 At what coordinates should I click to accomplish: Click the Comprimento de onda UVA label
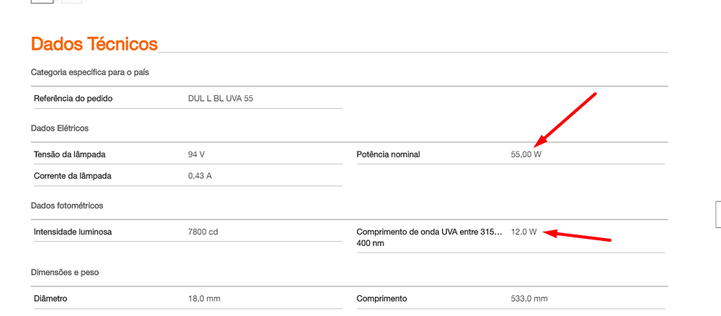pos(429,237)
